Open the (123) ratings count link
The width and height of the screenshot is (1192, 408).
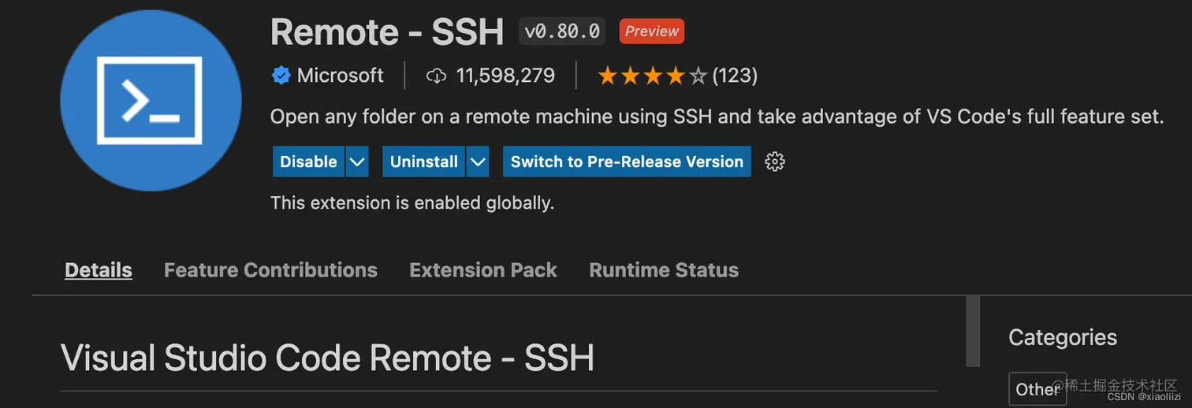tap(735, 76)
